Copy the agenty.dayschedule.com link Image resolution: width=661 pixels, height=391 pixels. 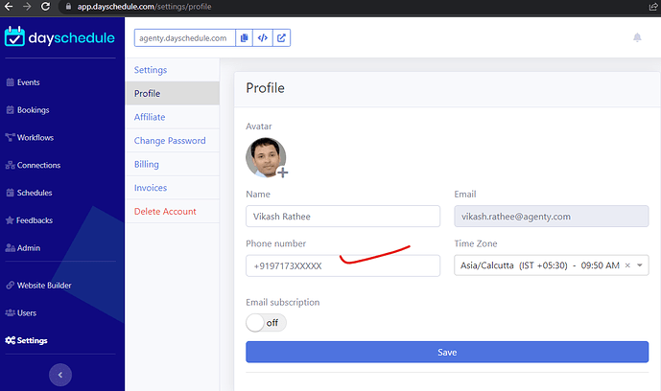[244, 38]
